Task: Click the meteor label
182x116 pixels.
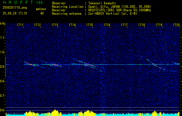Action: click(41, 9)
